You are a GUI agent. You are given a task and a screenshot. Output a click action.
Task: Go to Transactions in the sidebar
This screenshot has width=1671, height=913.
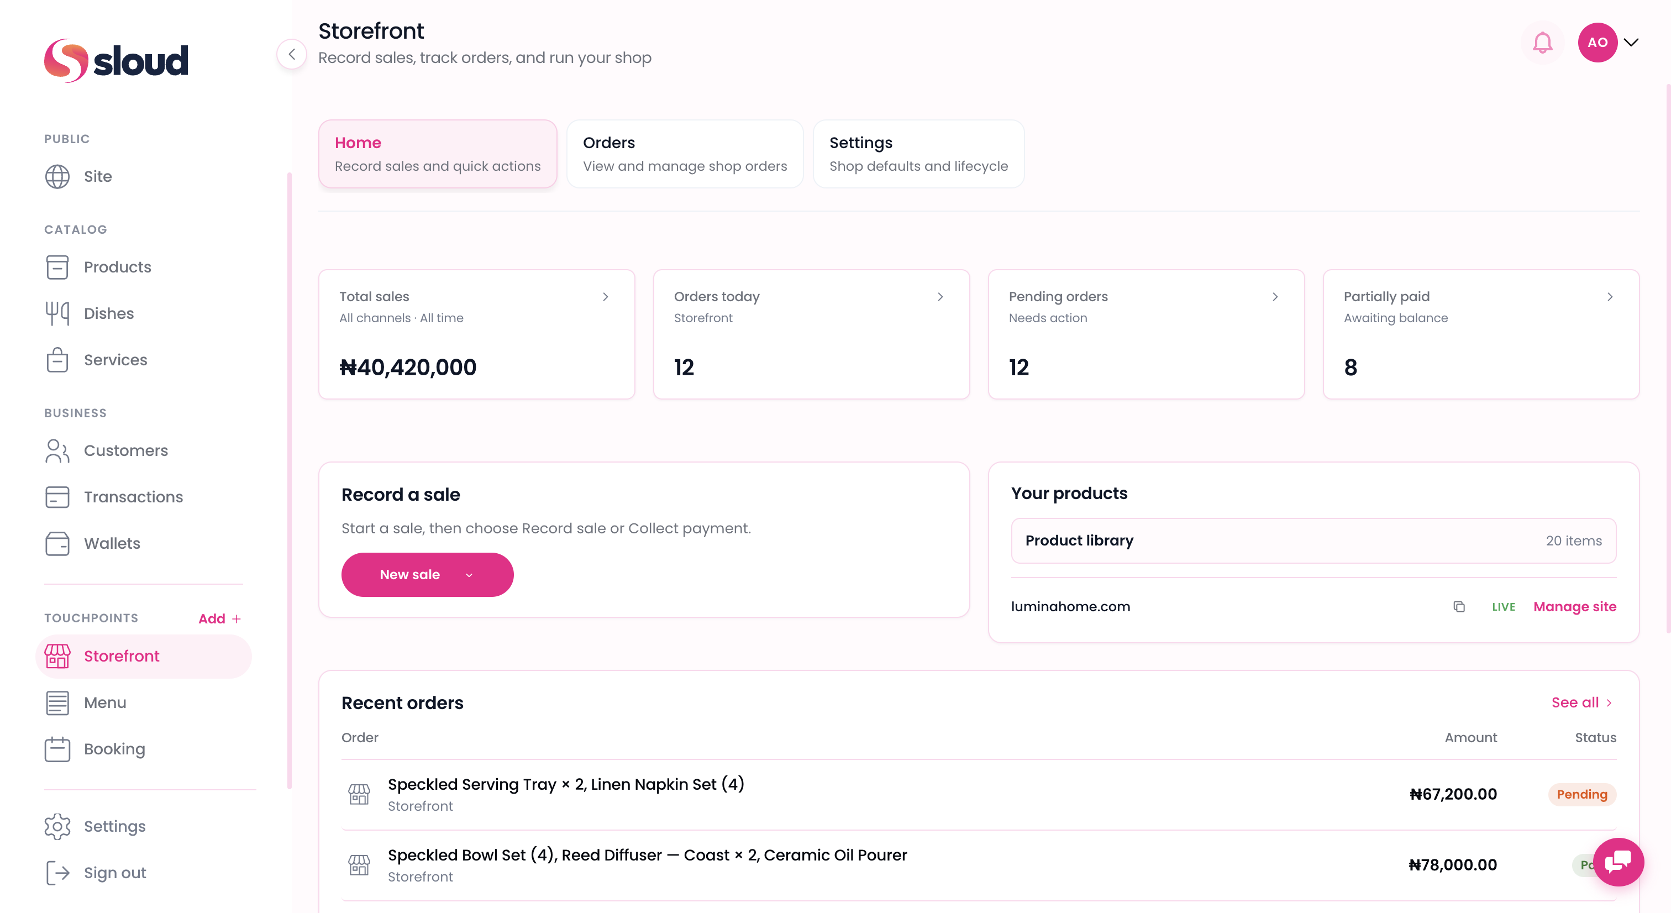click(x=133, y=497)
